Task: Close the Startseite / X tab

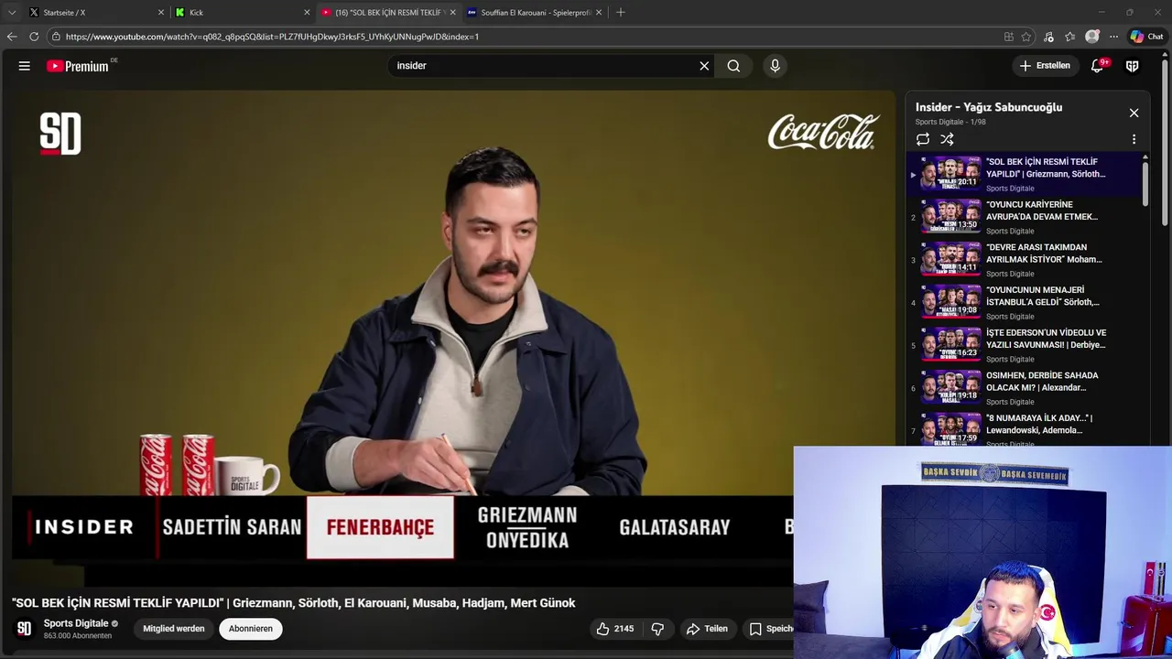Action: pyautogui.click(x=161, y=12)
